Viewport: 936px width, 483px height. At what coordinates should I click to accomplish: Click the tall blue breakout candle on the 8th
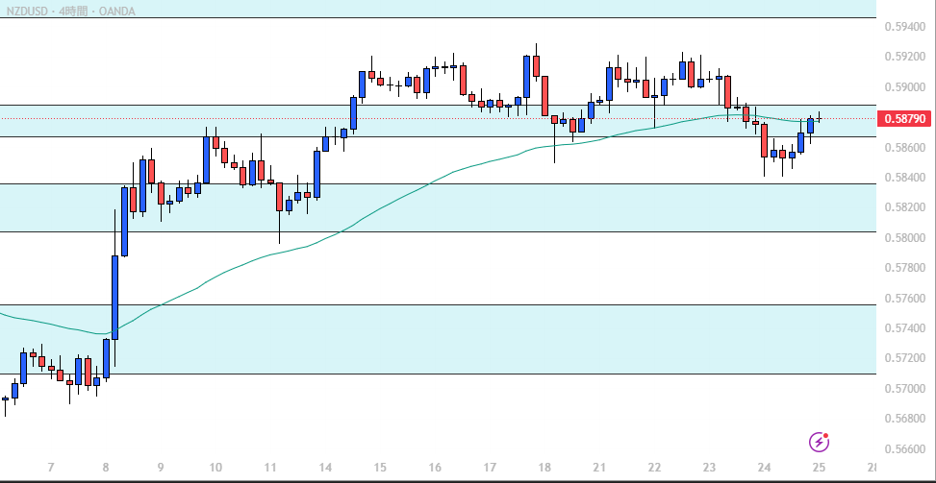(x=114, y=296)
